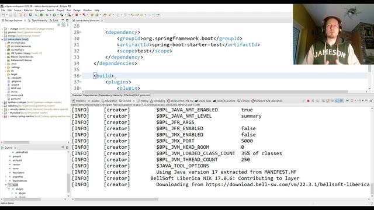Image resolution: width=374 pixels, height=210 pixels.
Task: Switch to the Git Staging view tab
Action: 158,101
